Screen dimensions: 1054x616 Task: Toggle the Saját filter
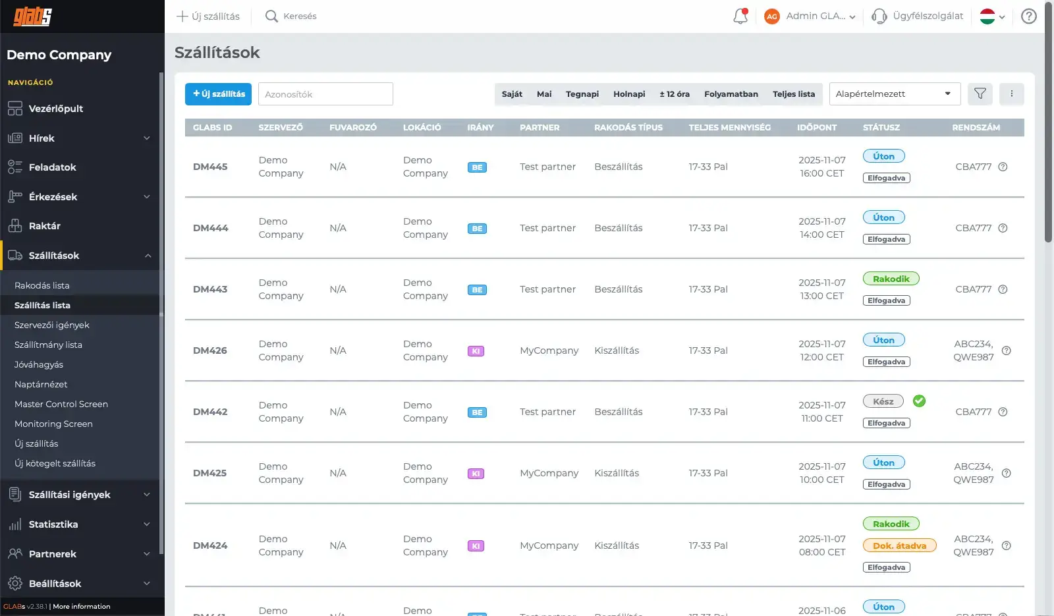coord(512,94)
